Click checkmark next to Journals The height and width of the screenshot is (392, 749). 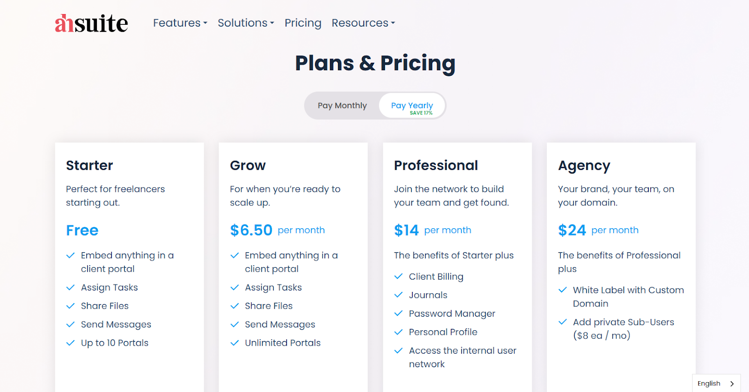click(x=398, y=295)
